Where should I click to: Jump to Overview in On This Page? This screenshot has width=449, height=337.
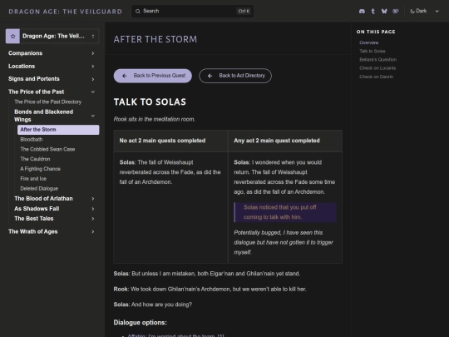(369, 42)
